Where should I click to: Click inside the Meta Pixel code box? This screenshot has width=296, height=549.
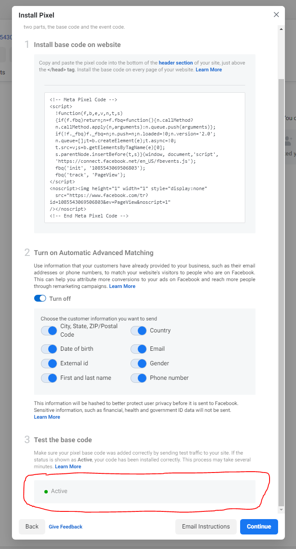click(x=145, y=158)
